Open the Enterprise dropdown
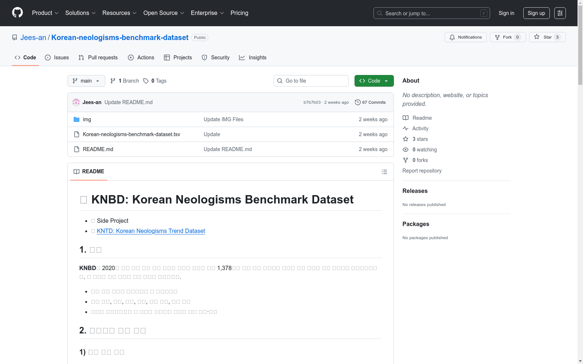The image size is (583, 364). point(207,13)
